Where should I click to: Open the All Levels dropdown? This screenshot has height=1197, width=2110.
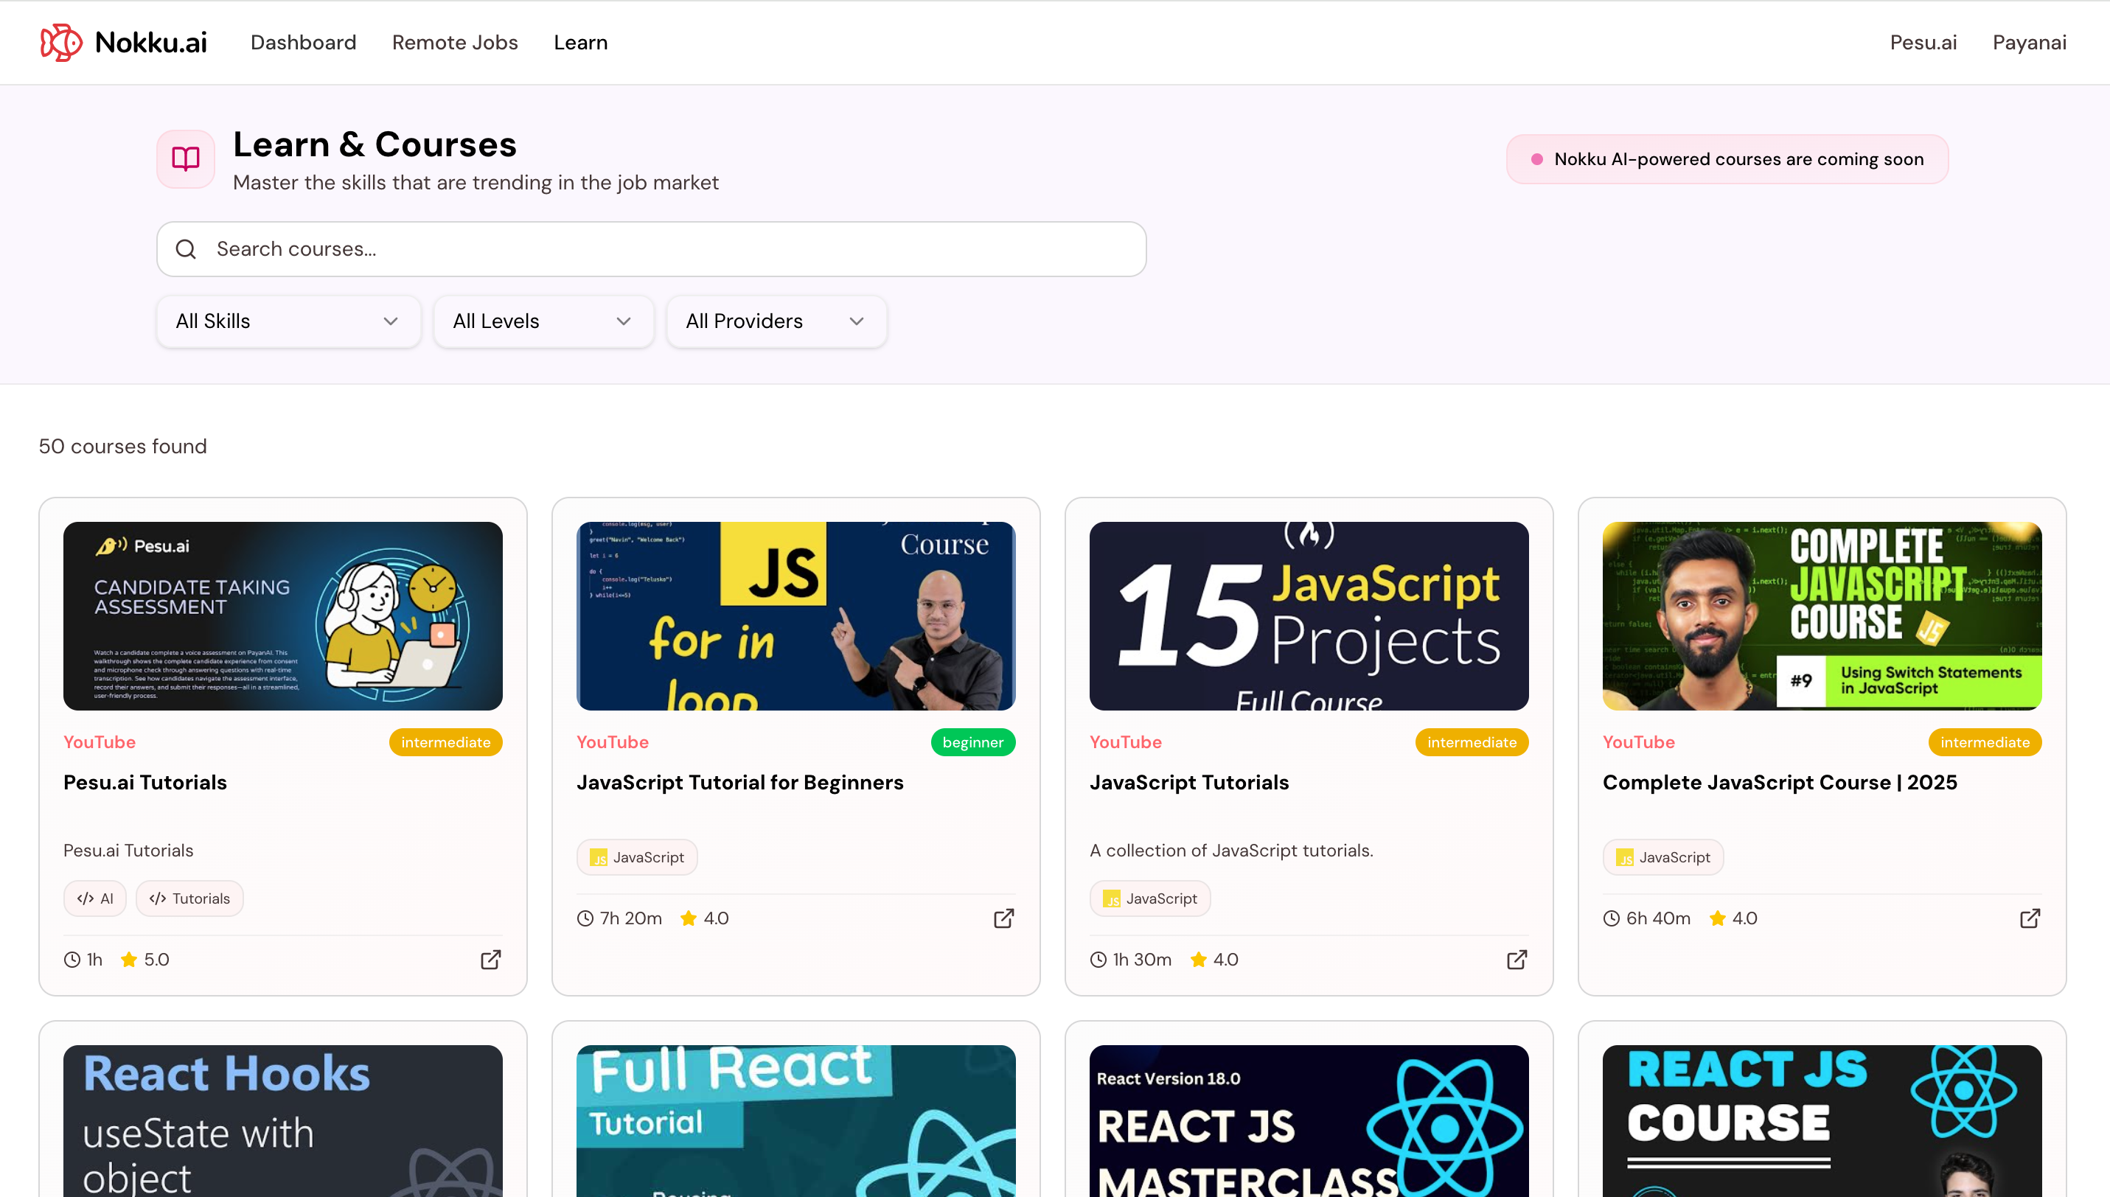(543, 321)
